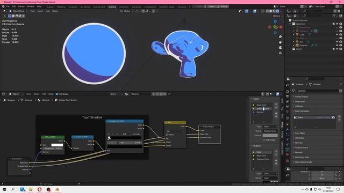Add color attribute with plus button
This screenshot has height=193, width=344.
pos(339,117)
